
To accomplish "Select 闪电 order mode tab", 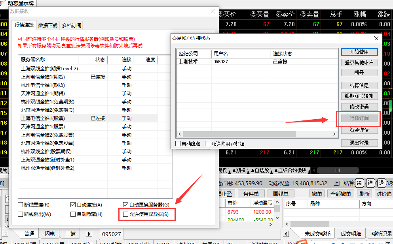I will [49, 234].
